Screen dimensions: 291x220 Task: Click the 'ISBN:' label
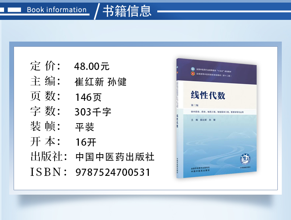[48, 172]
